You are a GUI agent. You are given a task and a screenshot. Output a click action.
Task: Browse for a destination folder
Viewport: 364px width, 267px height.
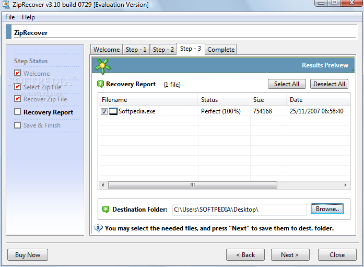click(x=327, y=209)
